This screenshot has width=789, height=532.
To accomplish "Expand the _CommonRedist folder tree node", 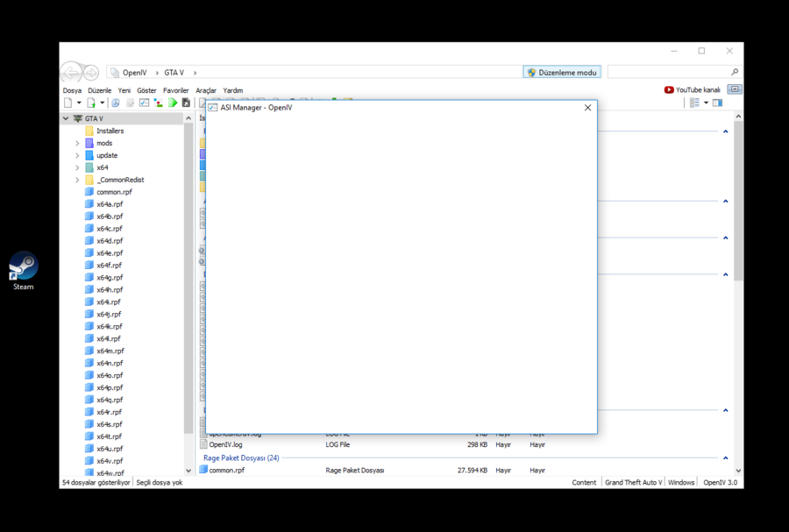I will (77, 180).
